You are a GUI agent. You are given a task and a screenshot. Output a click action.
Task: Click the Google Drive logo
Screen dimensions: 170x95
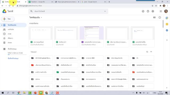[x=4, y=11]
